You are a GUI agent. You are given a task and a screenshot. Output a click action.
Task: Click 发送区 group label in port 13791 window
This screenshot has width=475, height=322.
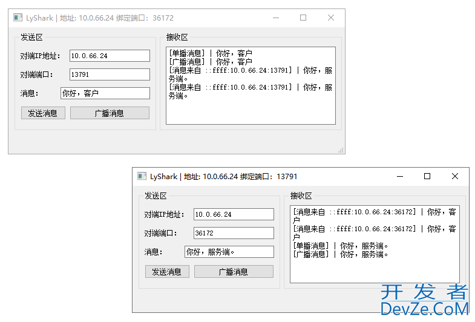coord(156,195)
